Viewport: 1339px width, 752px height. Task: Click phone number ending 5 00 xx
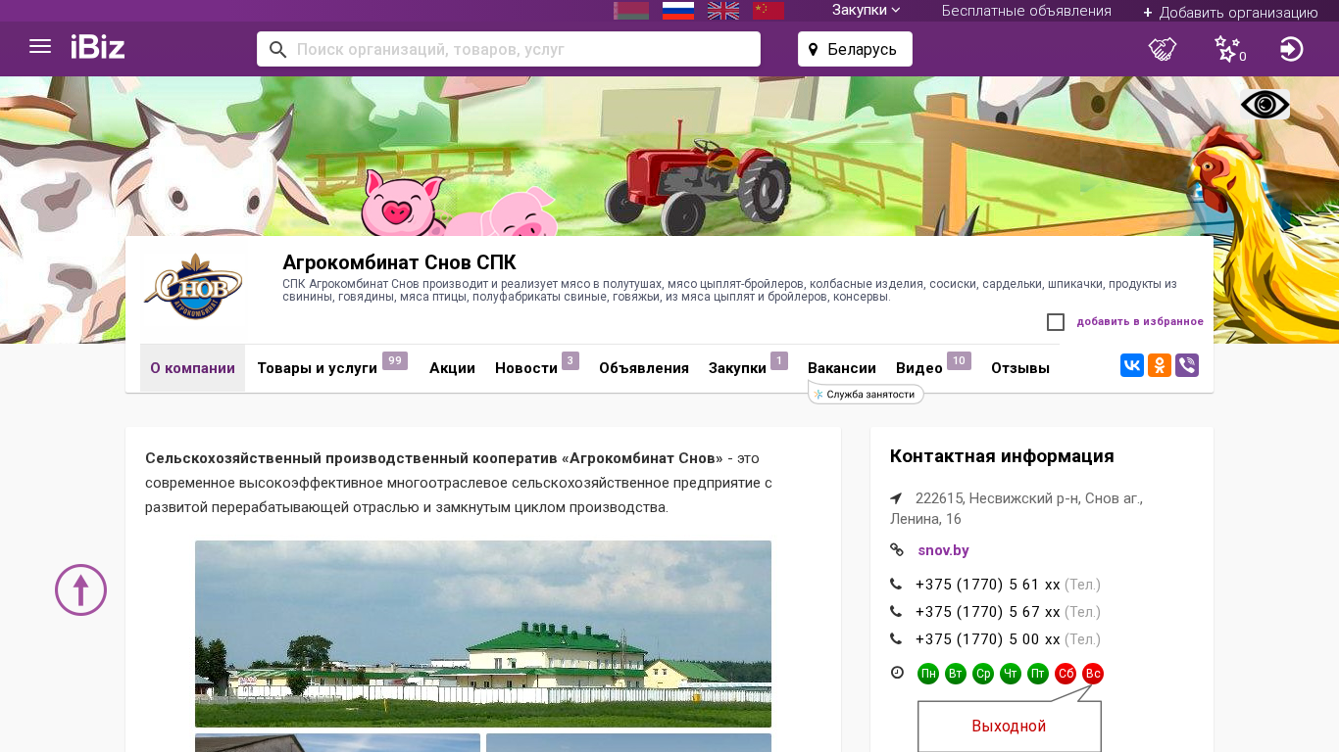tap(988, 639)
